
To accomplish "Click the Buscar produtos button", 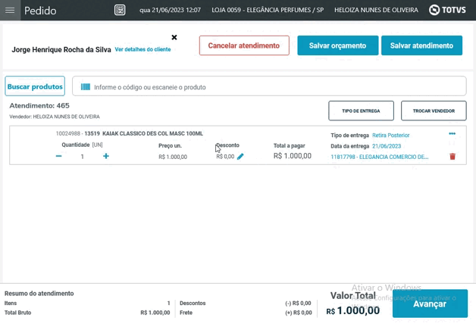I will pyautogui.click(x=35, y=86).
